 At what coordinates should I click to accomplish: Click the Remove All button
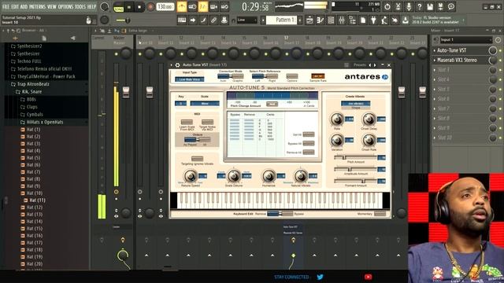(309, 153)
